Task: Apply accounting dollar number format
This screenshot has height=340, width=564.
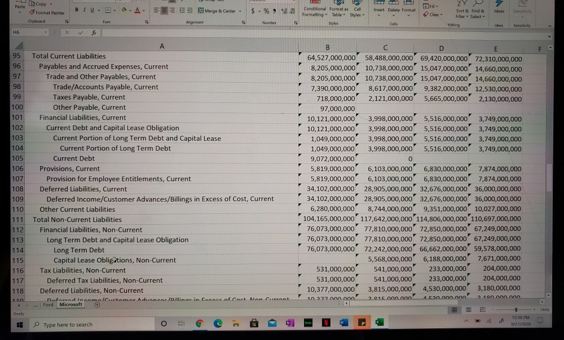Action: coord(253,11)
